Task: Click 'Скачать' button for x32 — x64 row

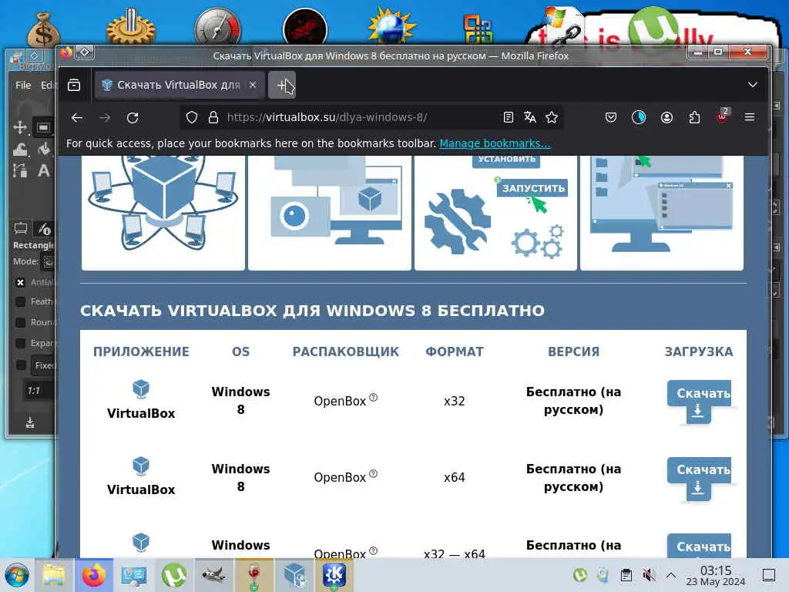Action: pyautogui.click(x=700, y=546)
